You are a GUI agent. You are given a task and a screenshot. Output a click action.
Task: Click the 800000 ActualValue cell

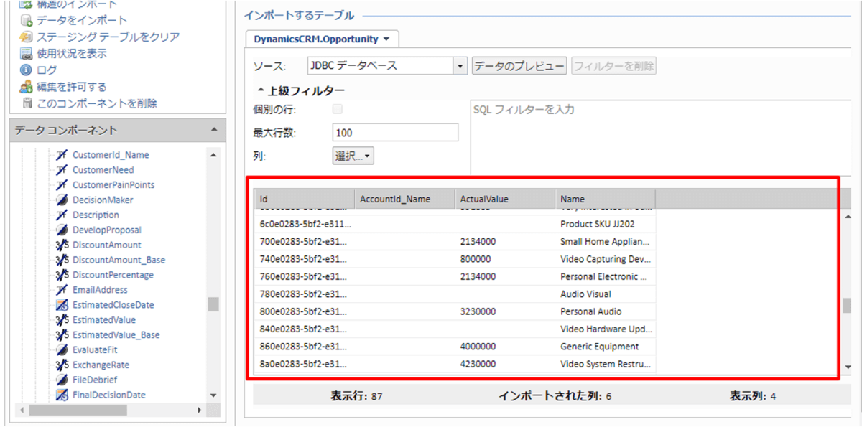tap(505, 259)
